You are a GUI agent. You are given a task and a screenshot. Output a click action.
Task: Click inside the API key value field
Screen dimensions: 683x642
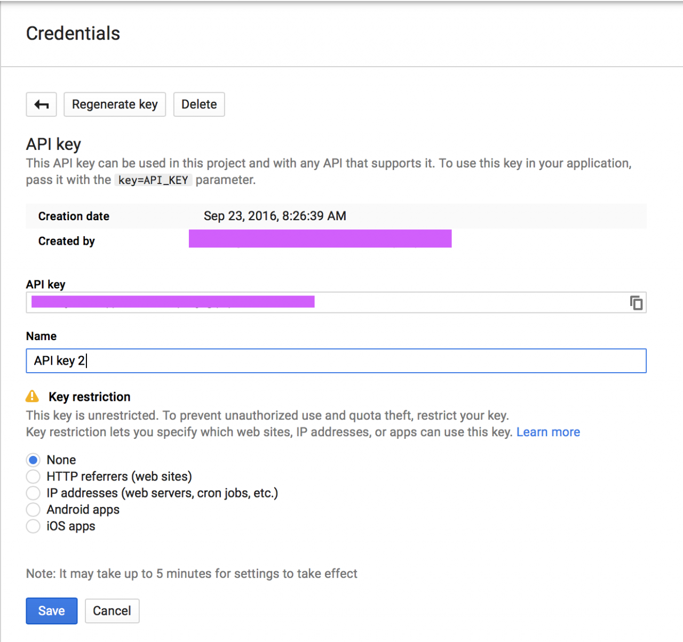click(x=427, y=303)
